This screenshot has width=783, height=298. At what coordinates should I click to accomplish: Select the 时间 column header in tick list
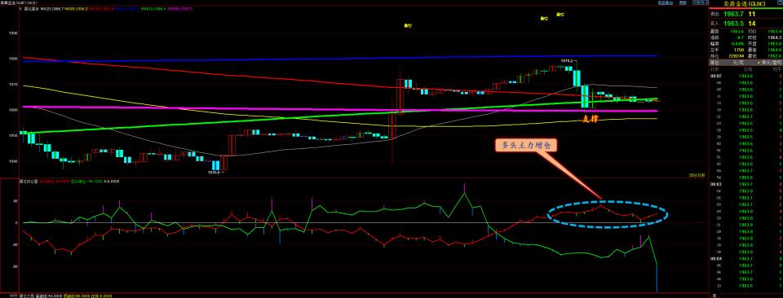714,69
